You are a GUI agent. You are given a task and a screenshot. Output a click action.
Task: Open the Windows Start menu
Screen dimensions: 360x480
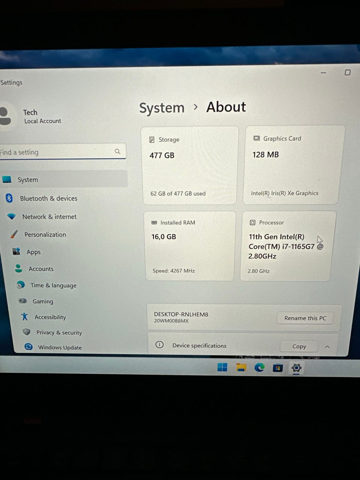[222, 367]
